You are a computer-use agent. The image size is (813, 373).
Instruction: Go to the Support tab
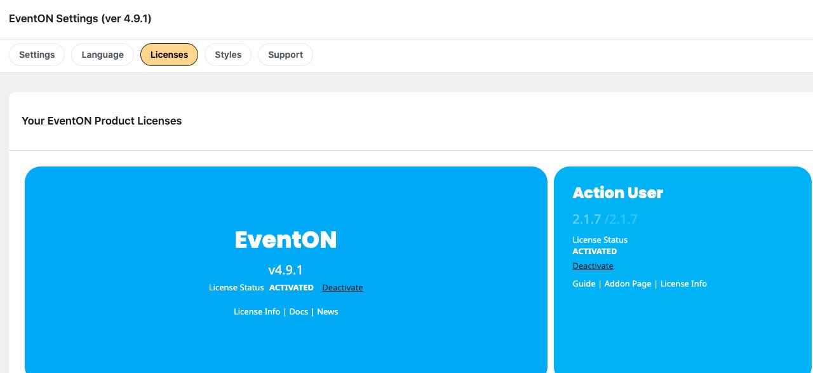(x=285, y=55)
